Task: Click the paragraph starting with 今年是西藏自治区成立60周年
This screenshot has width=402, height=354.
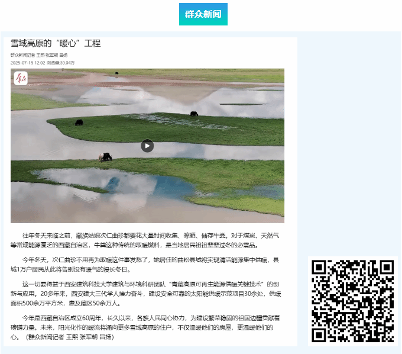Action: click(147, 322)
